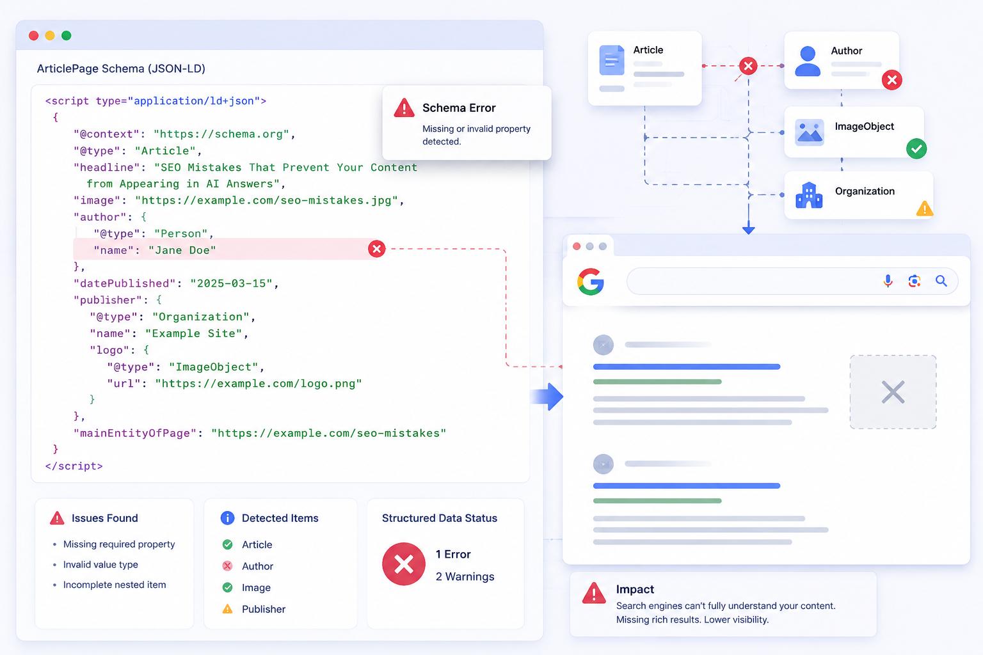
Task: Click the yellow minimize dot in editor window
Action: 50,36
